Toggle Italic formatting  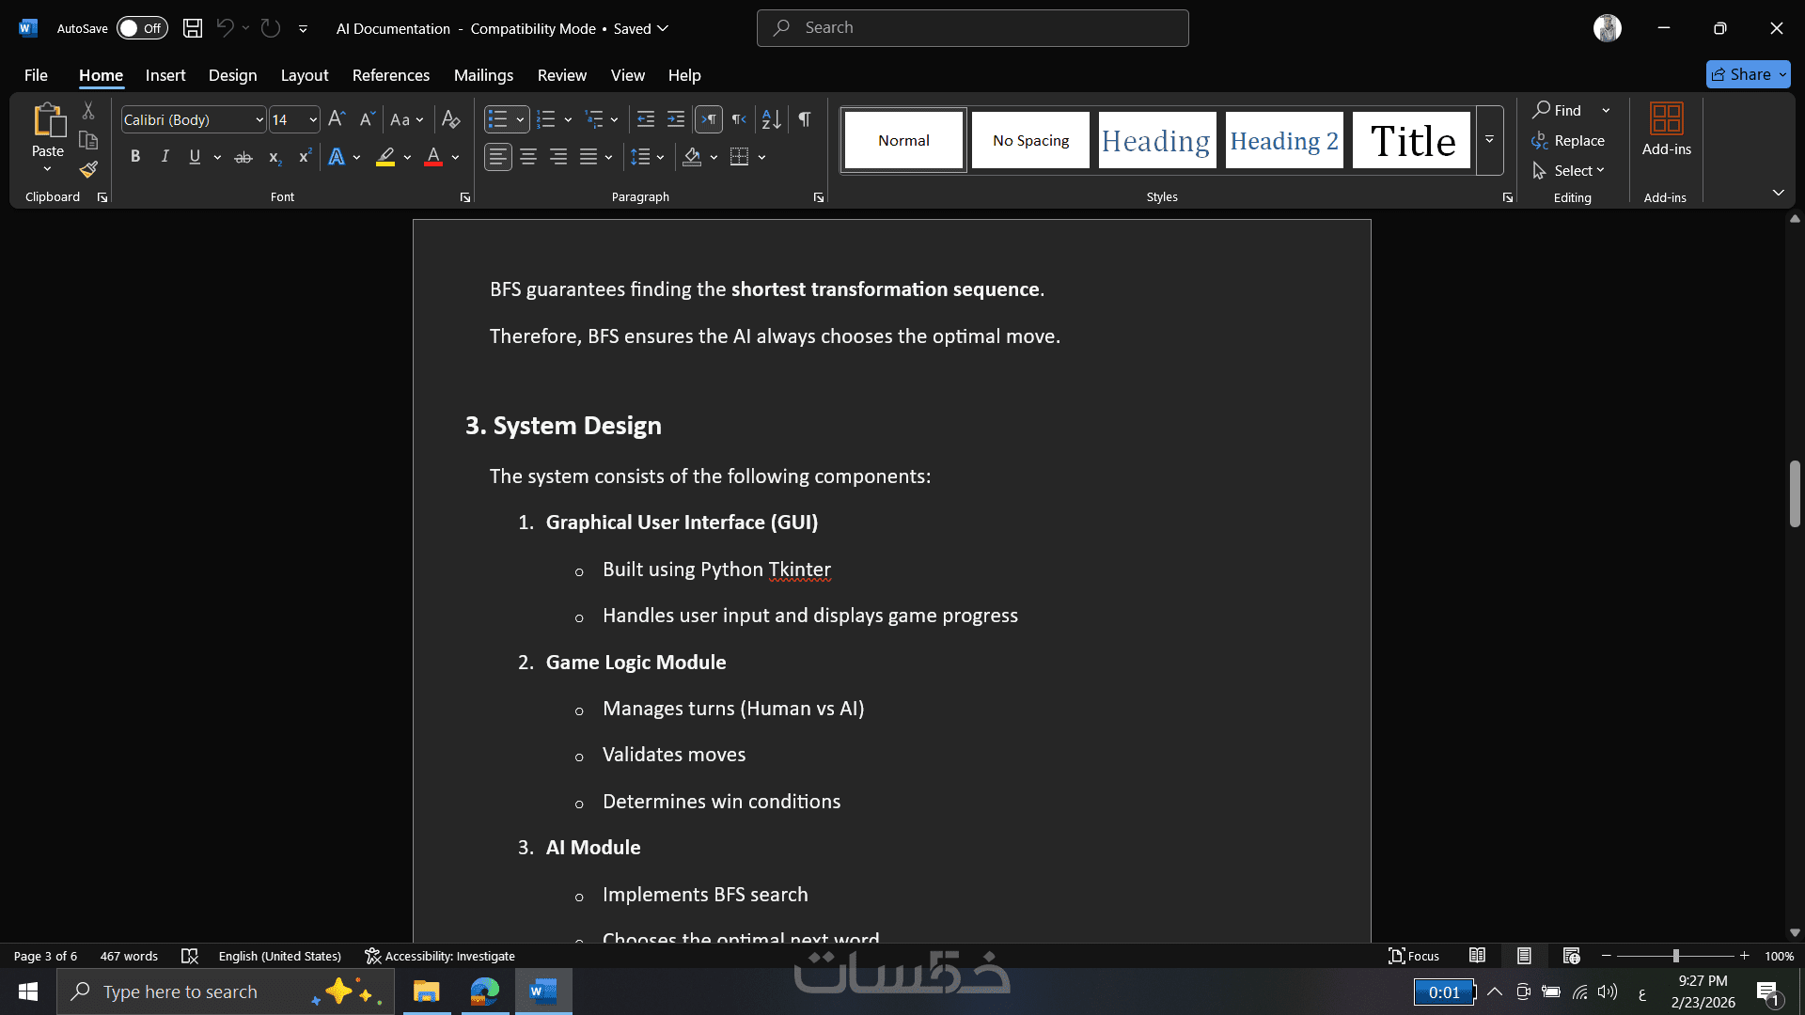click(165, 158)
